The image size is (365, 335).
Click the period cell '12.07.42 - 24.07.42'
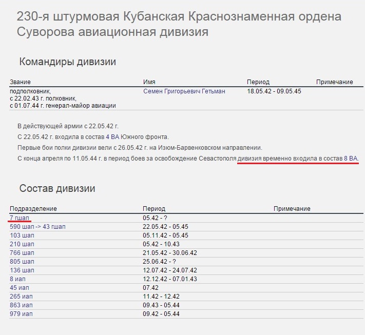click(x=170, y=270)
